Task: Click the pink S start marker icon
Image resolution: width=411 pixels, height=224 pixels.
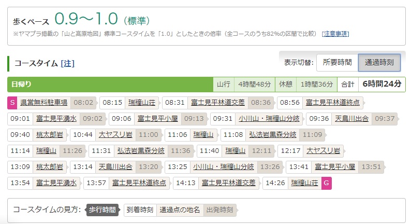Action: click(x=12, y=102)
